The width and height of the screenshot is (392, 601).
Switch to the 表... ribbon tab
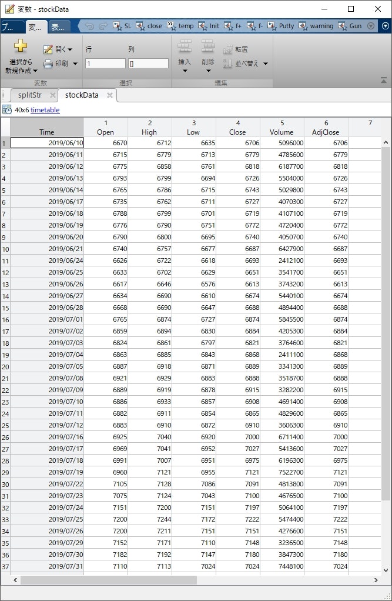pyautogui.click(x=59, y=26)
